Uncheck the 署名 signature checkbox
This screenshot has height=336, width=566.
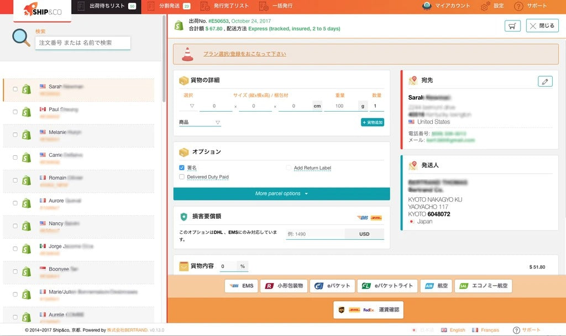pyautogui.click(x=182, y=167)
